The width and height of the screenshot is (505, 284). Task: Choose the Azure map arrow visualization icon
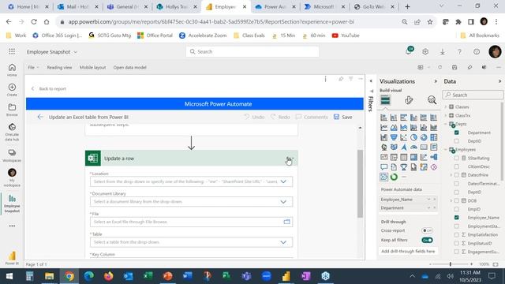click(x=403, y=148)
